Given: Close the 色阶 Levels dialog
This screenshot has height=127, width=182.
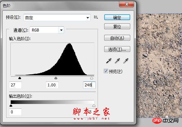Looking at the screenshot, I should click(126, 4).
